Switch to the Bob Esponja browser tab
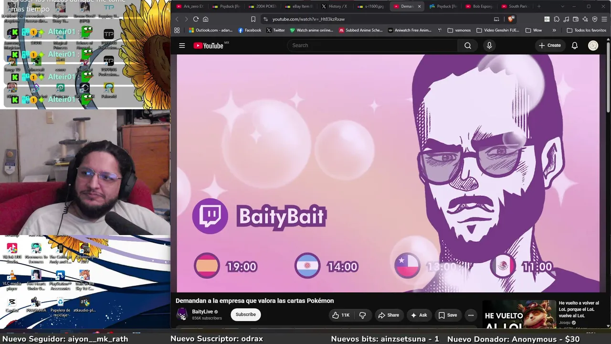The image size is (611, 344). [479, 6]
